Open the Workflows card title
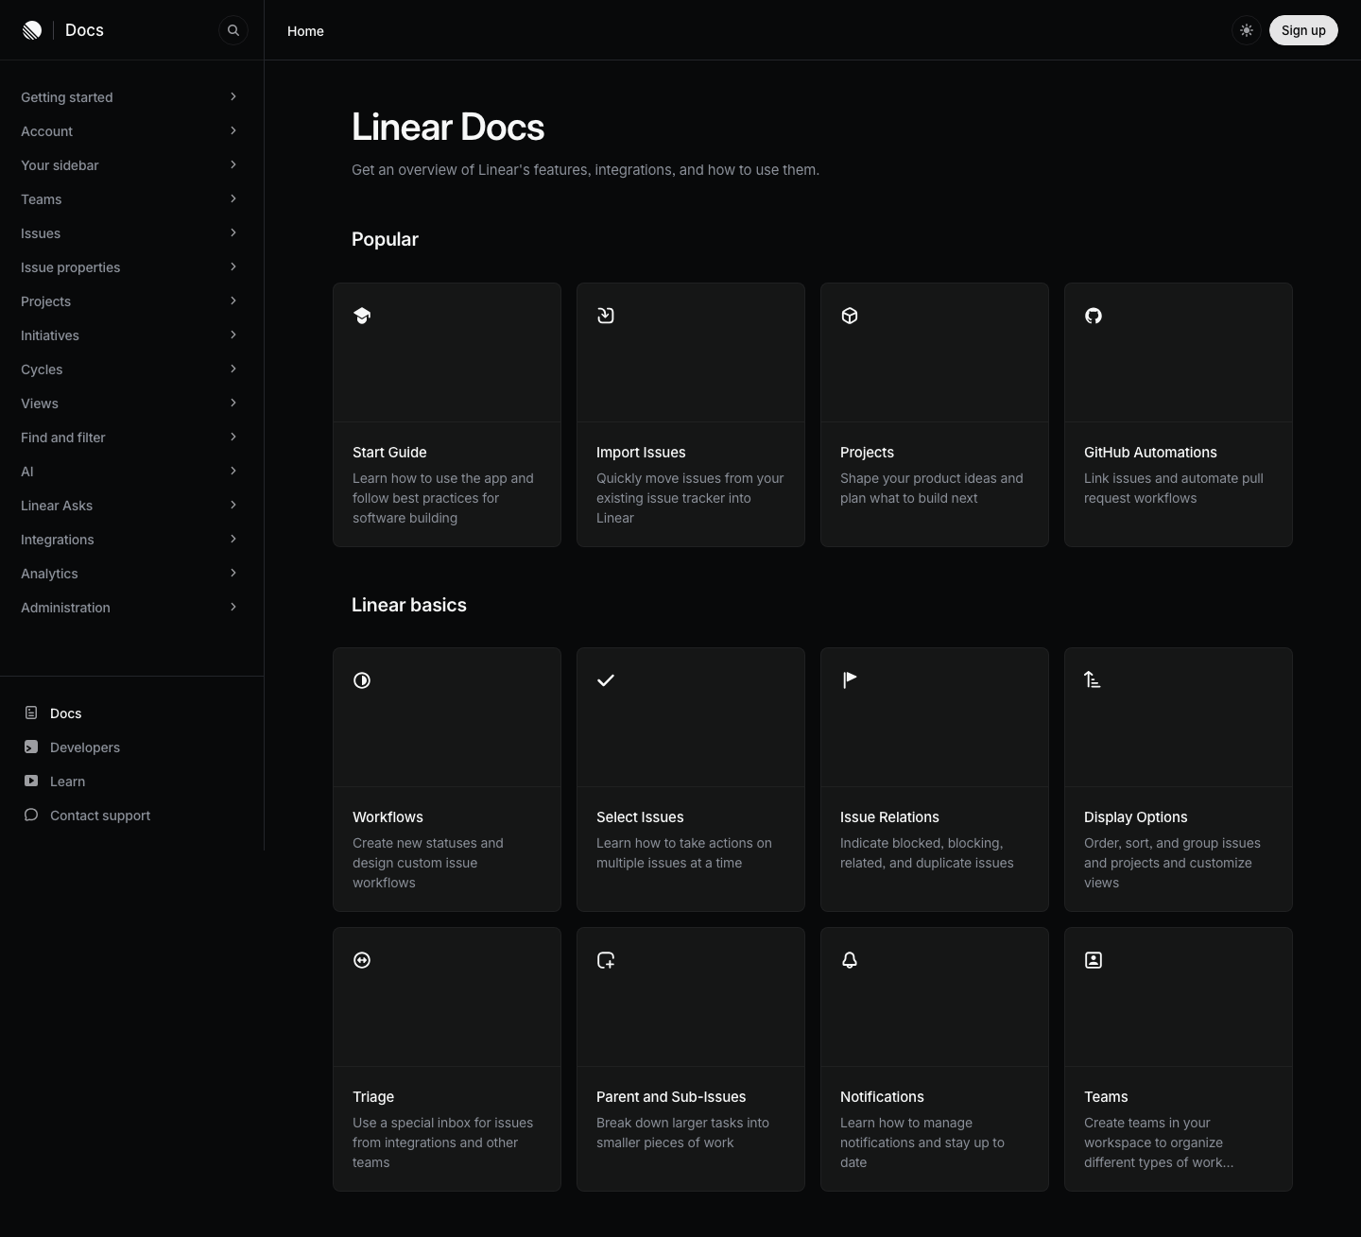The width and height of the screenshot is (1361, 1237). [x=388, y=817]
